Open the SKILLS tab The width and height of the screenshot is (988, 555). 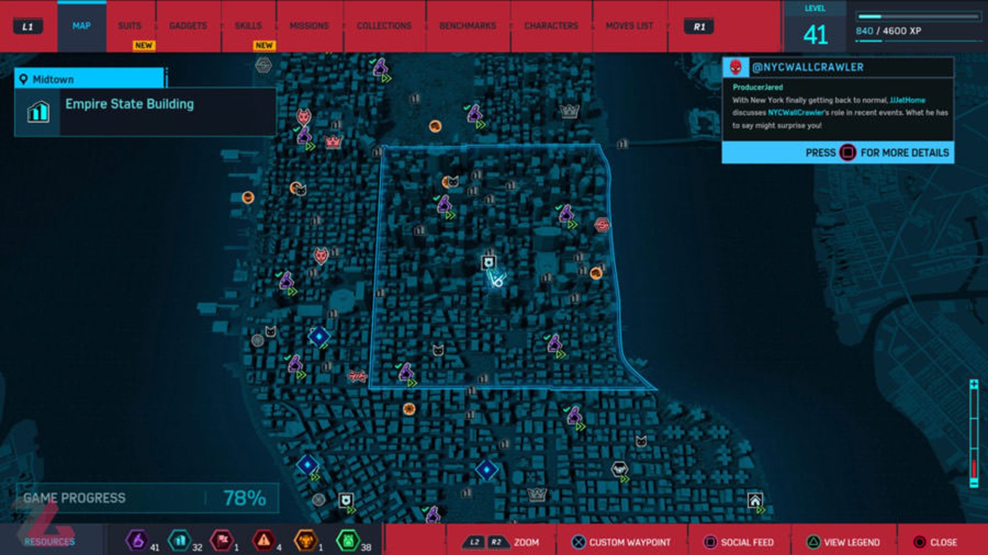coord(248,26)
